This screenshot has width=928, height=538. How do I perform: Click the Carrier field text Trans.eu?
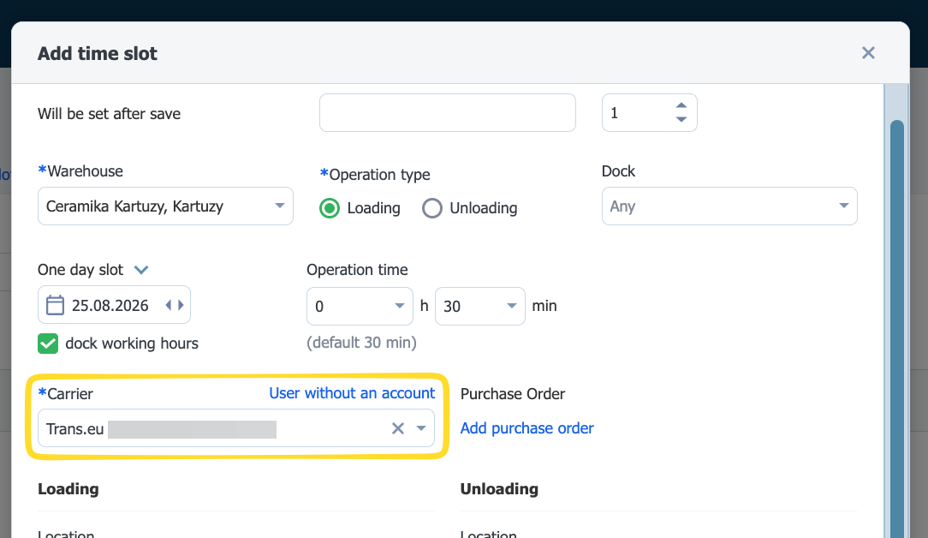point(75,429)
